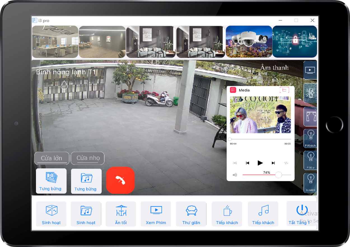350x247 pixels.
Task: Open the Tiếp khách coffee cup scene
Action: (227, 214)
